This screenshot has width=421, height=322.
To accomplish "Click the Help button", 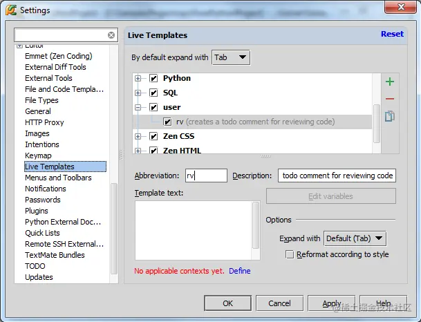I will 383,303.
